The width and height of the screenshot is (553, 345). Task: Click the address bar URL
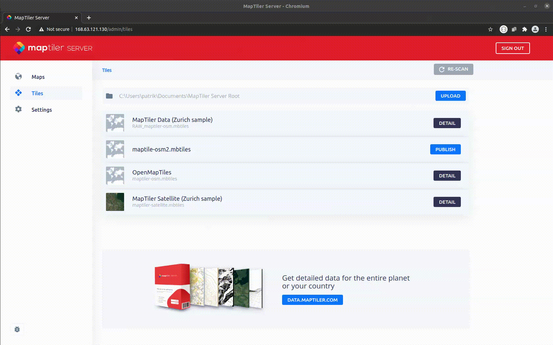pyautogui.click(x=104, y=29)
